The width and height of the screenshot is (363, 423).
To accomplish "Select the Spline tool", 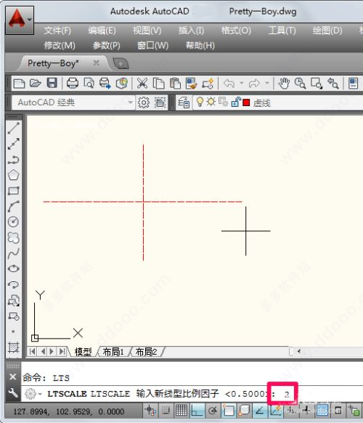I will pos(14,254).
